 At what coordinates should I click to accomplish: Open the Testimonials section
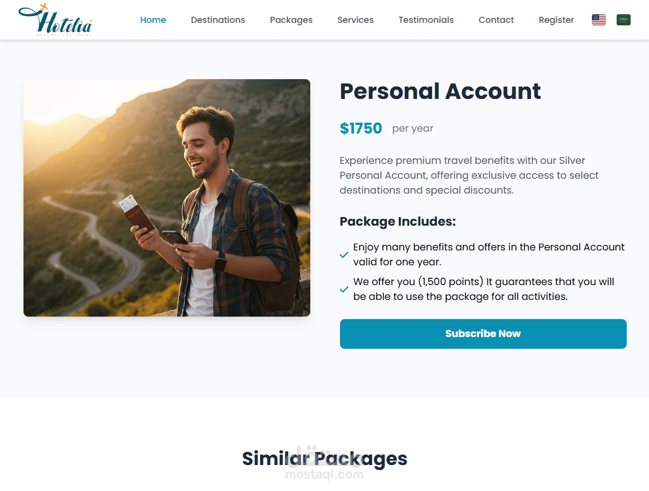pos(426,20)
